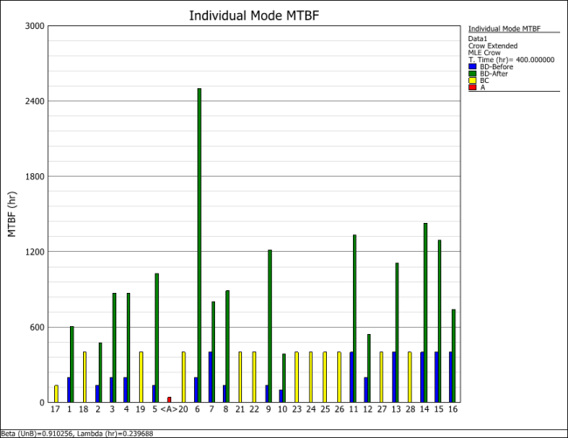568x438 pixels.
Task: Click the MTBF (hr) y-axis title
Action: 12,215
